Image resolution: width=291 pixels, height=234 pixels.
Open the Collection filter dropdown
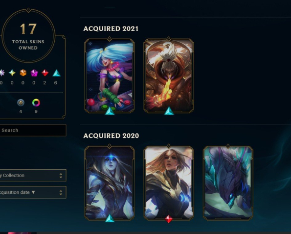click(x=33, y=175)
